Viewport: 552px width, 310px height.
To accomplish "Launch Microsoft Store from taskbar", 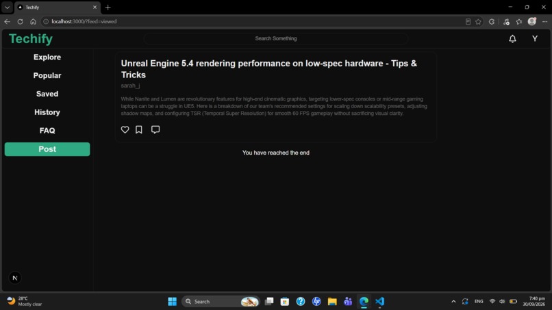I will (x=285, y=302).
